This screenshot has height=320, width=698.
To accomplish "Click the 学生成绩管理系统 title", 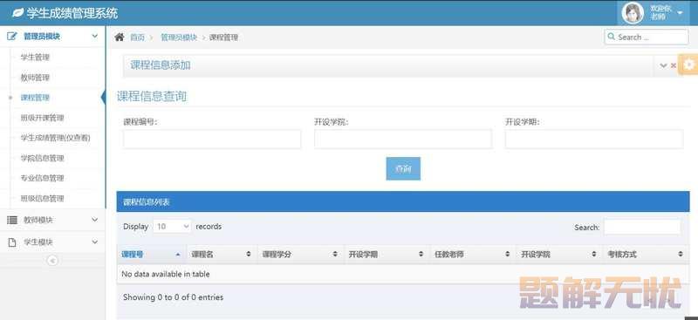I will click(x=72, y=13).
